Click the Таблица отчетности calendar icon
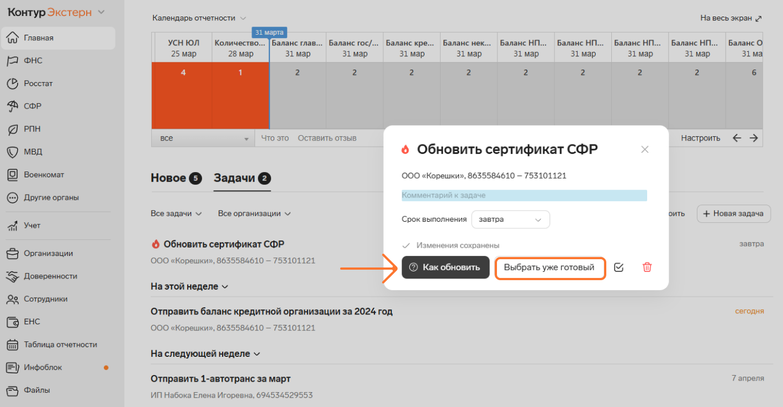Screen dimensions: 783x407 pos(13,345)
